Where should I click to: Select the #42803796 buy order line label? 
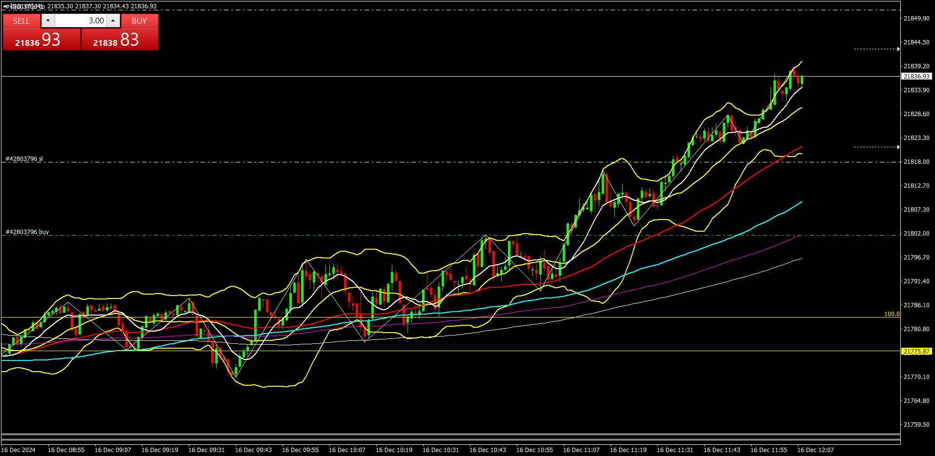tap(27, 232)
